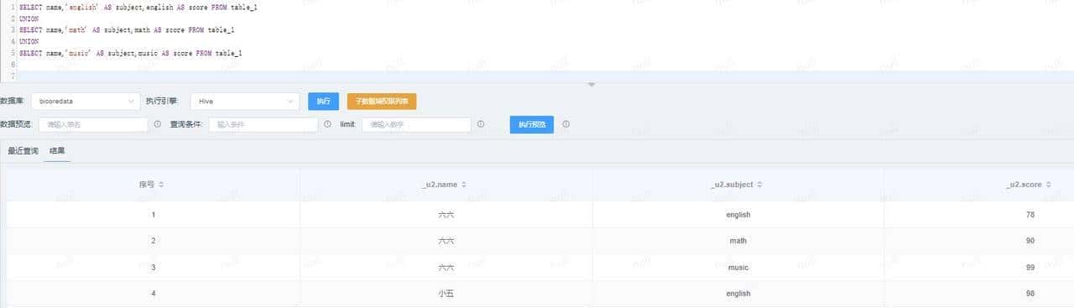This screenshot has width=1074, height=308.
Task: Click info icon next to 数据预览 input
Action: coord(158,124)
